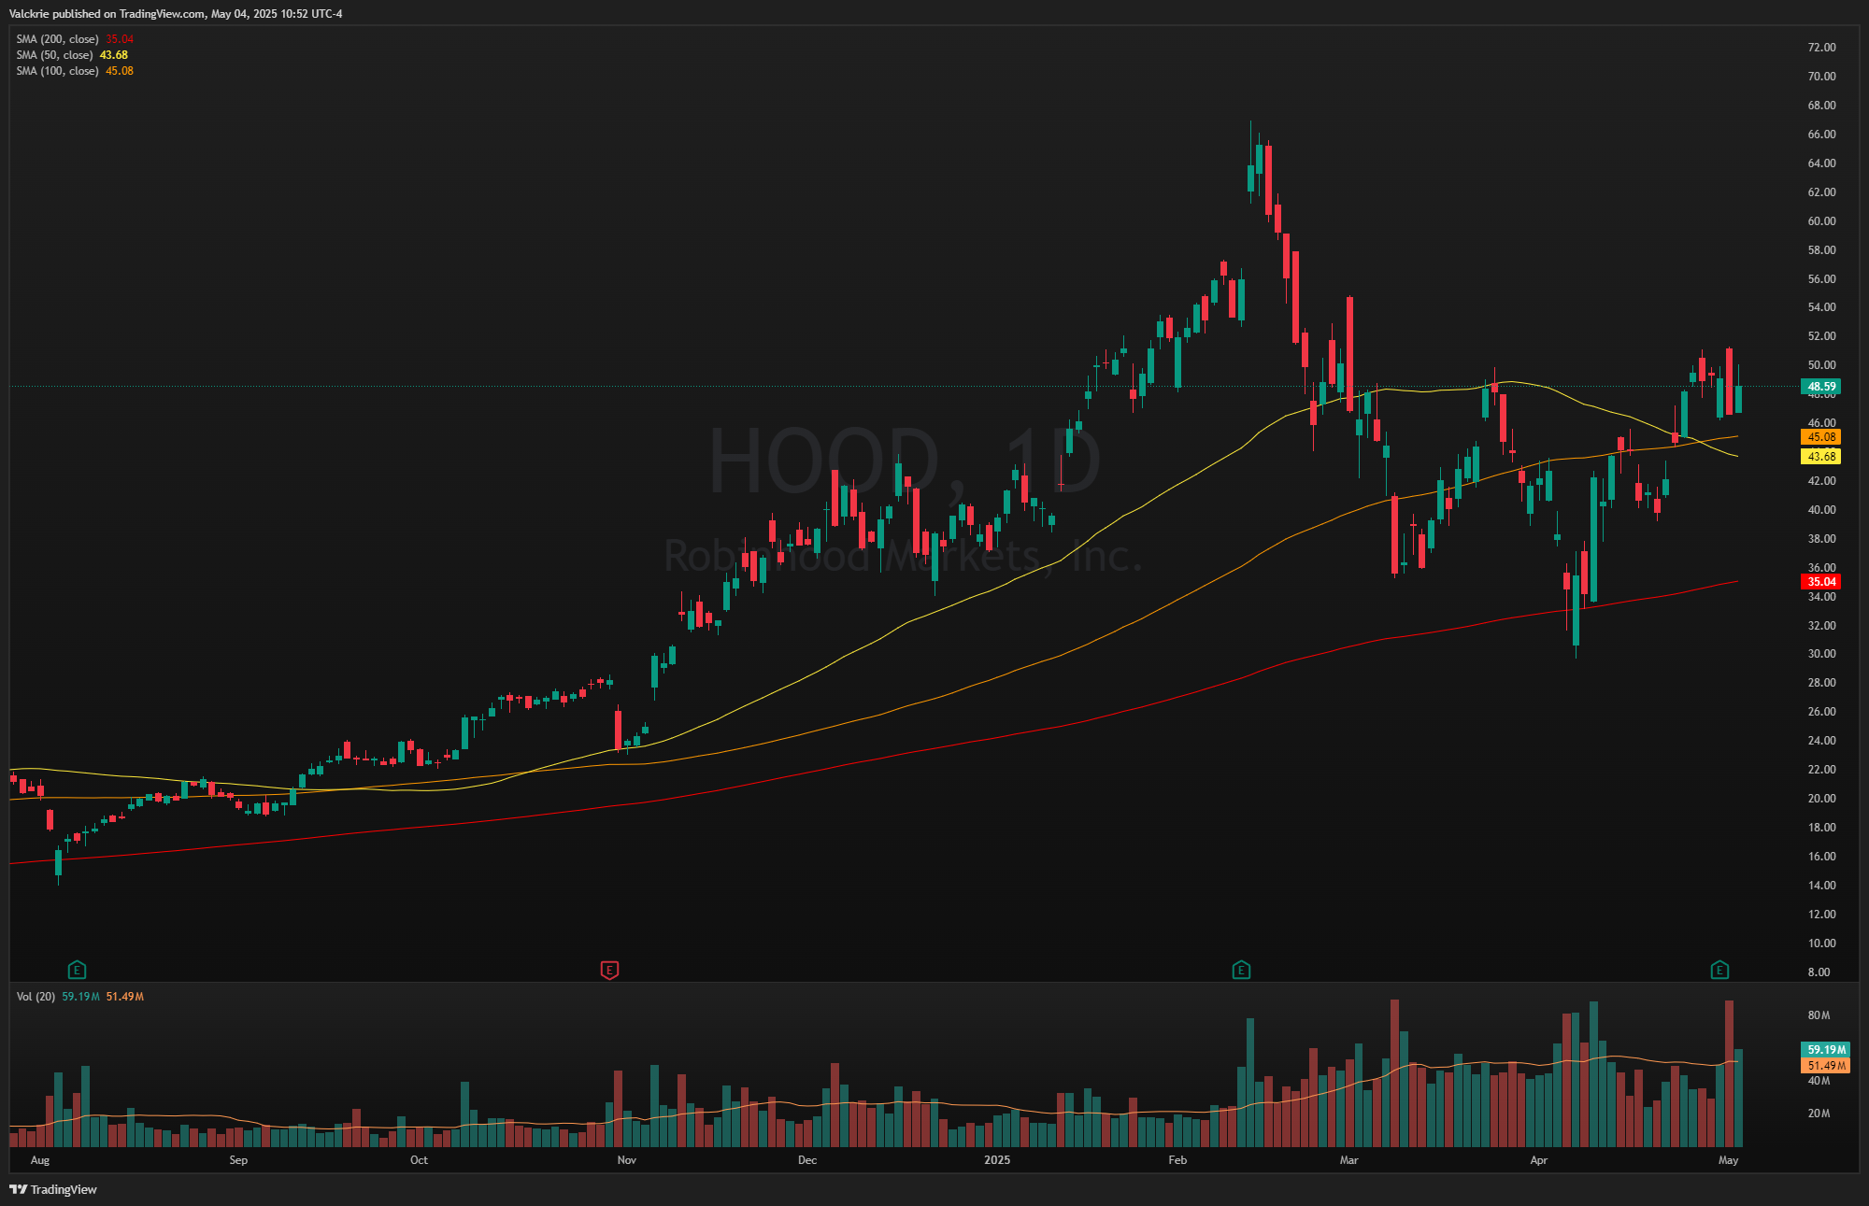
Task: Open the earnings marker in mid-February
Action: point(1241,970)
